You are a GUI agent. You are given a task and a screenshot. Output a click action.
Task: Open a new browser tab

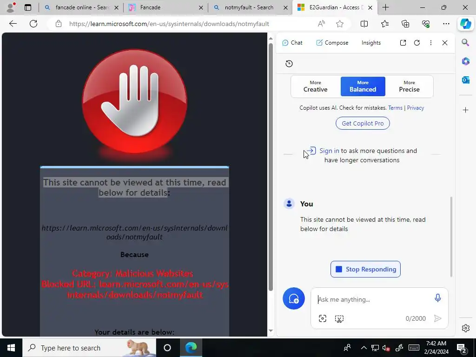385,7
